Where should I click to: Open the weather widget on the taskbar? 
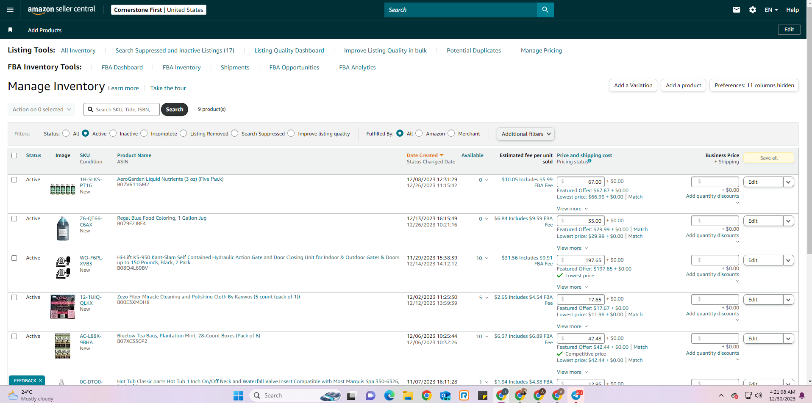click(31, 395)
